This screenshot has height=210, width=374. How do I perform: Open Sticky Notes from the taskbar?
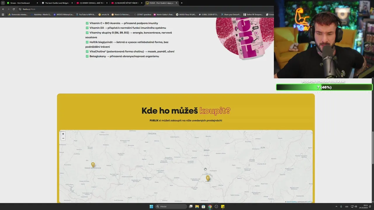223,206
